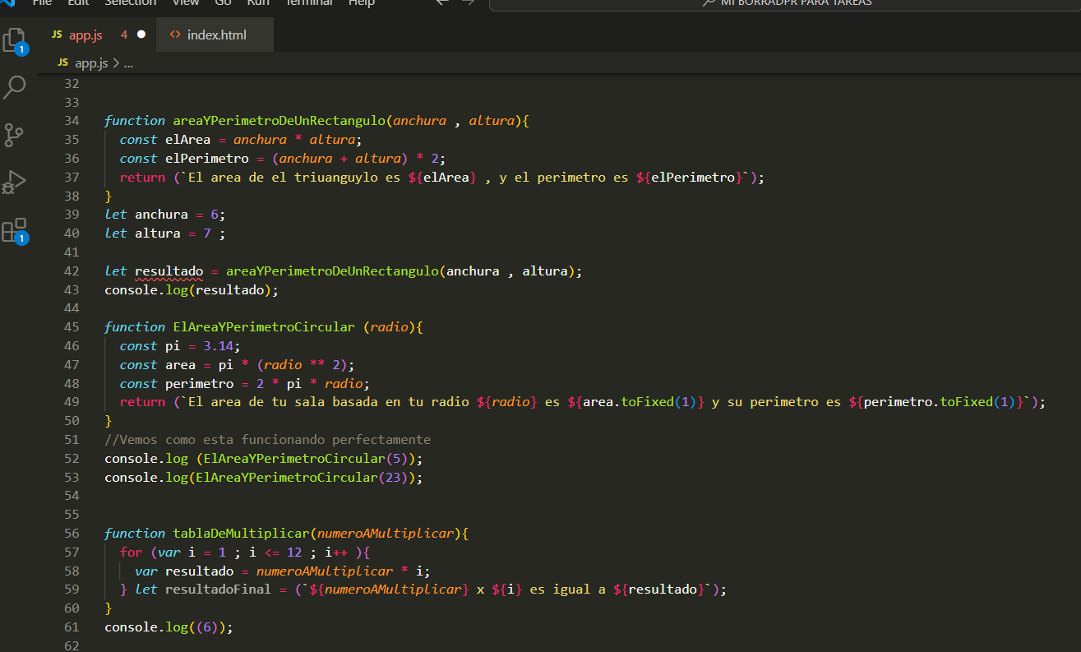Screen dimensions: 1081x652
Task: Click 'console.log' on line 61
Action: pos(146,627)
